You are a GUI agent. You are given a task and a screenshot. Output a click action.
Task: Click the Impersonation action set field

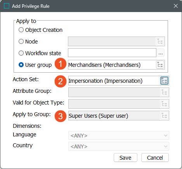[x=114, y=81]
